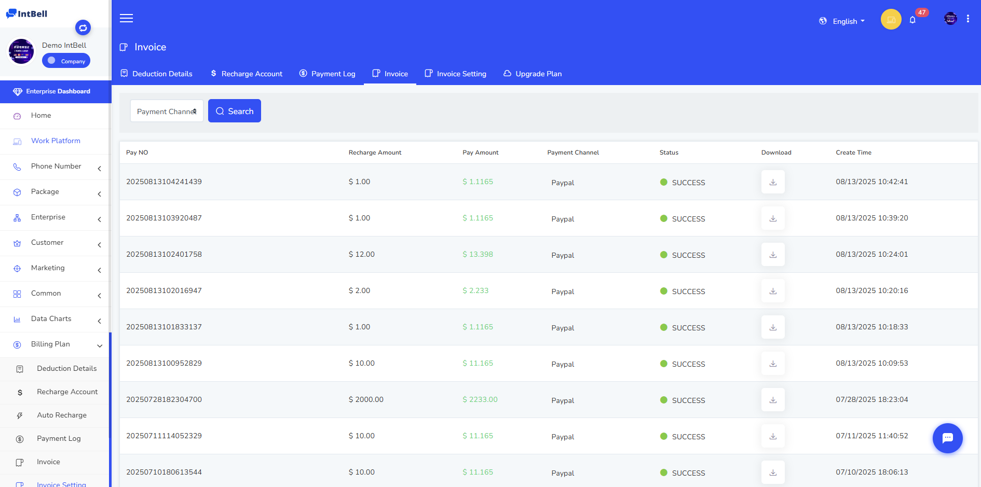Open the Payment Channel dropdown
This screenshot has width=981, height=487.
click(x=167, y=111)
